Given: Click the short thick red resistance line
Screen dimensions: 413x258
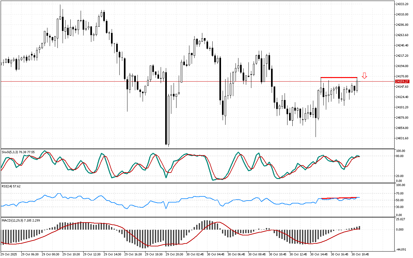Looking at the screenshot, I should tap(339, 78).
